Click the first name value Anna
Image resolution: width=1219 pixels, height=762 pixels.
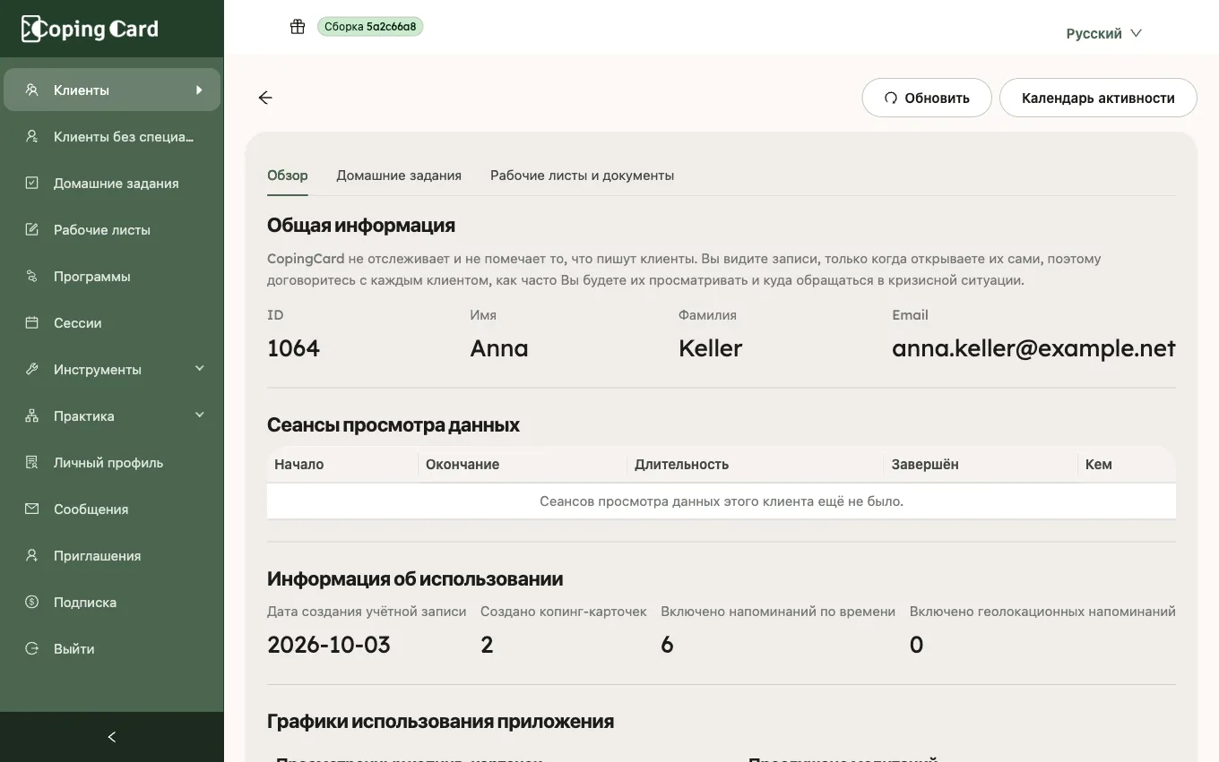pos(499,348)
